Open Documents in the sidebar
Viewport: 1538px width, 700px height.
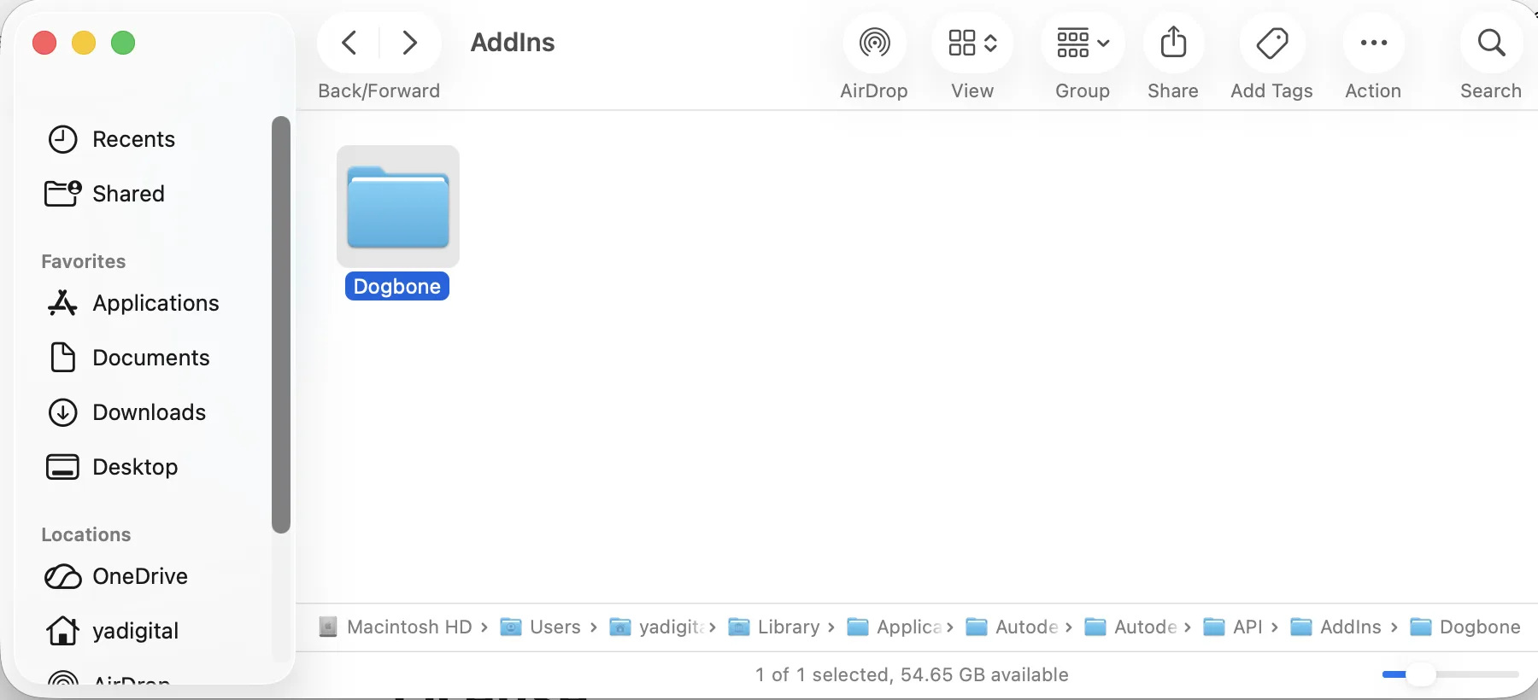click(x=154, y=358)
